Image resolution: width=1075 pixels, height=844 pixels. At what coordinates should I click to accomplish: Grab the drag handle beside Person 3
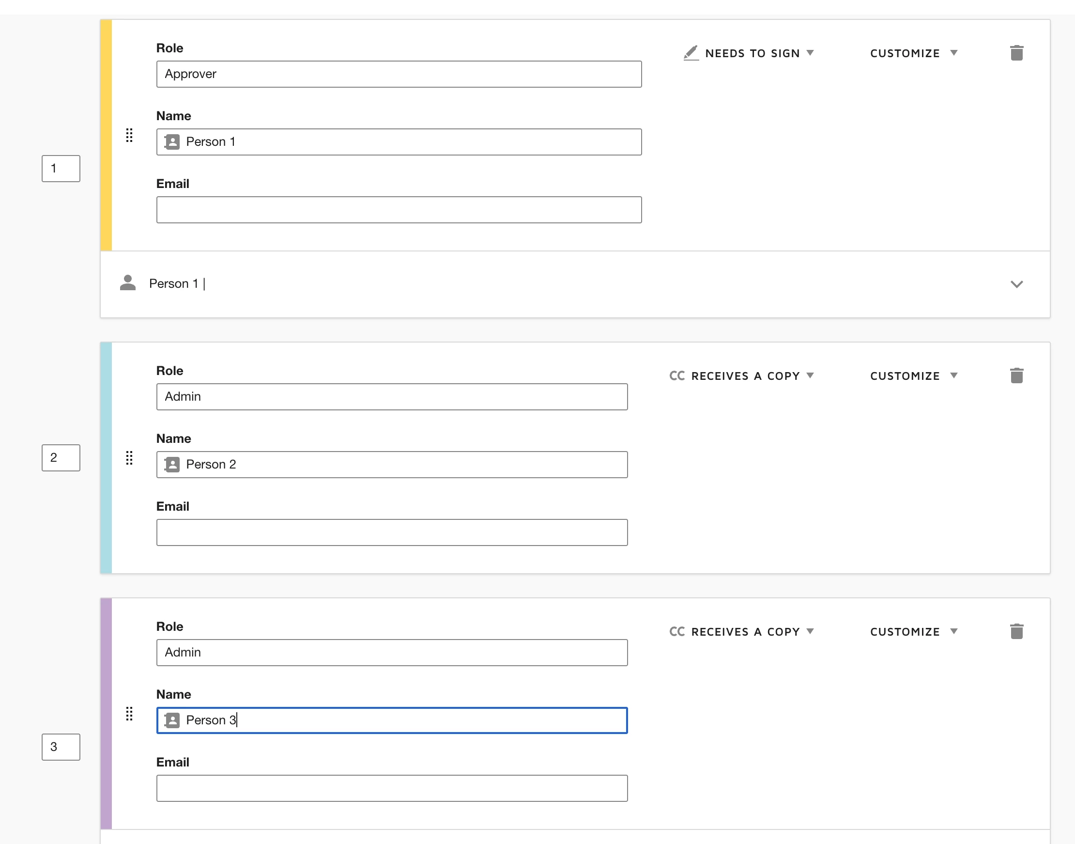tap(129, 713)
